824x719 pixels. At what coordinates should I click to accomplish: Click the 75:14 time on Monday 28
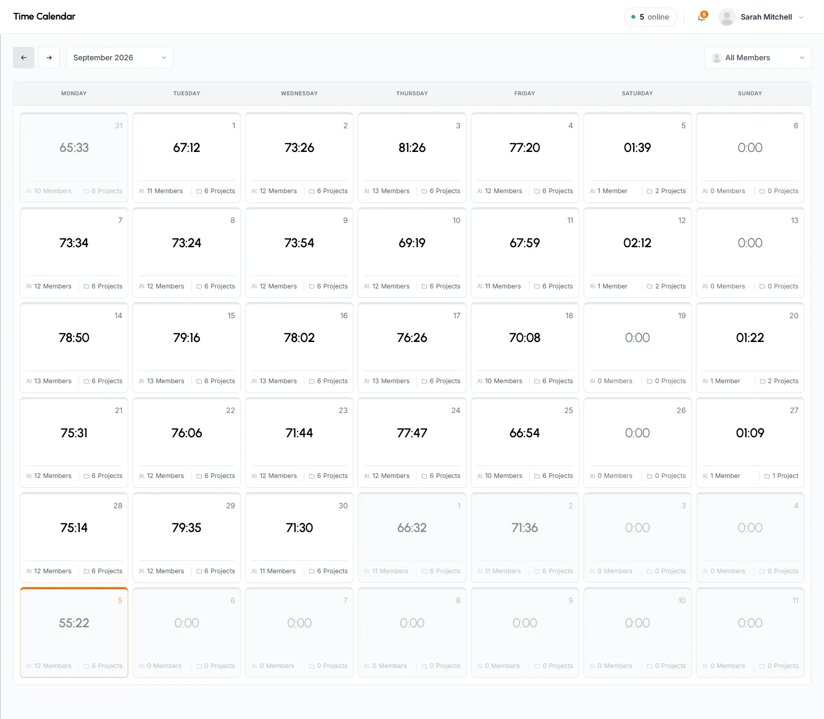(74, 528)
